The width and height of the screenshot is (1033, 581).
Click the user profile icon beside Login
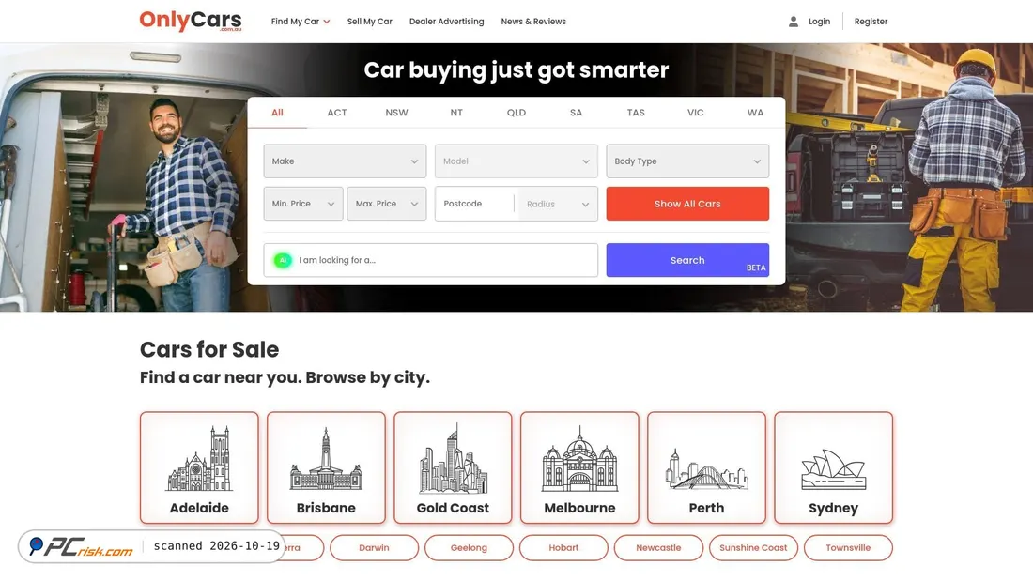coord(794,22)
